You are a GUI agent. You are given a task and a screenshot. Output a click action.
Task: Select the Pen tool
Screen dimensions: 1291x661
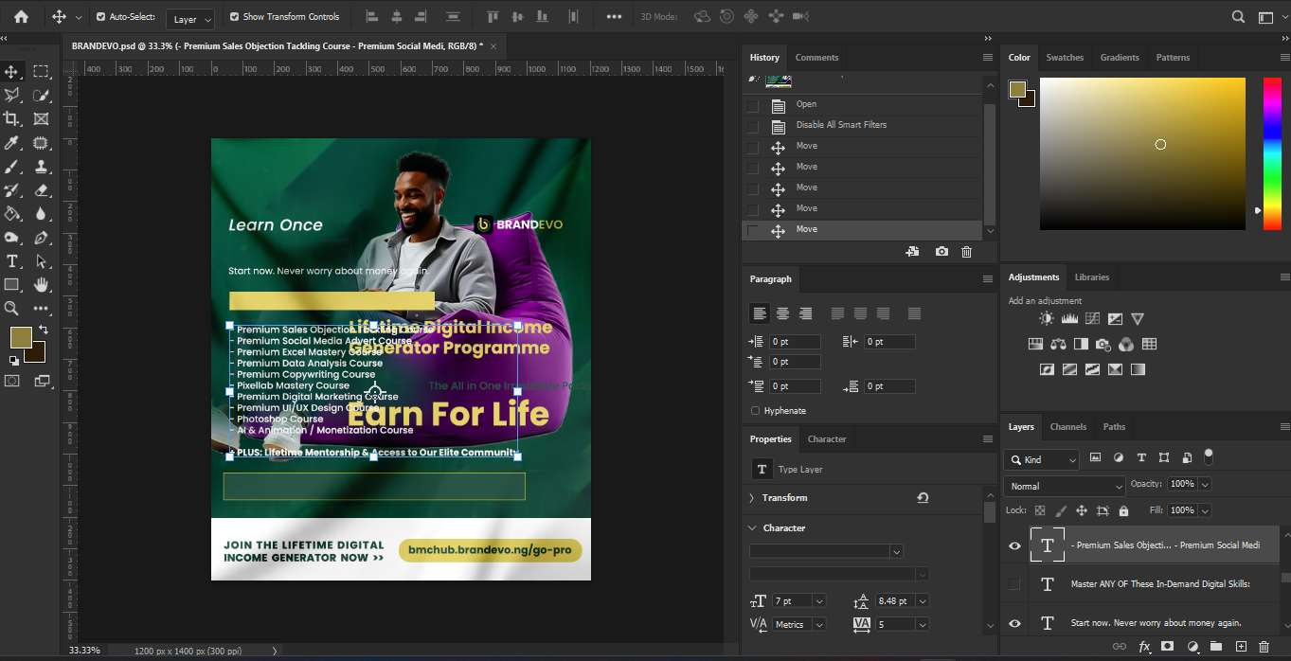pyautogui.click(x=41, y=238)
